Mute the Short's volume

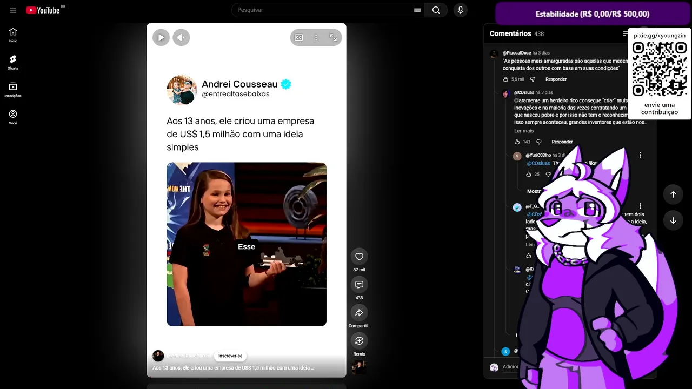(x=181, y=37)
